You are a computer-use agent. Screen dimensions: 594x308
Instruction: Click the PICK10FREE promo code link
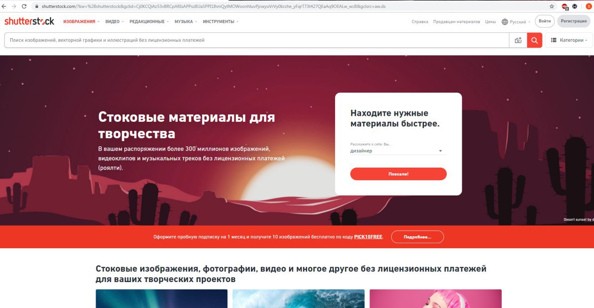point(368,237)
